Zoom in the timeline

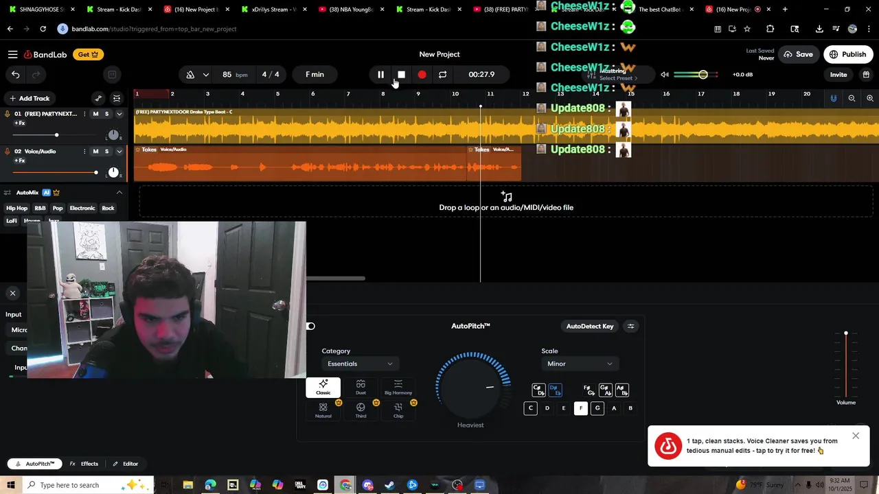pyautogui.click(x=869, y=98)
